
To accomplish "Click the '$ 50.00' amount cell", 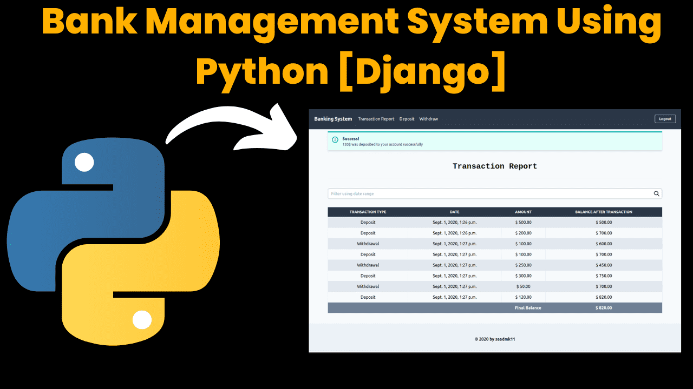I will coord(523,286).
